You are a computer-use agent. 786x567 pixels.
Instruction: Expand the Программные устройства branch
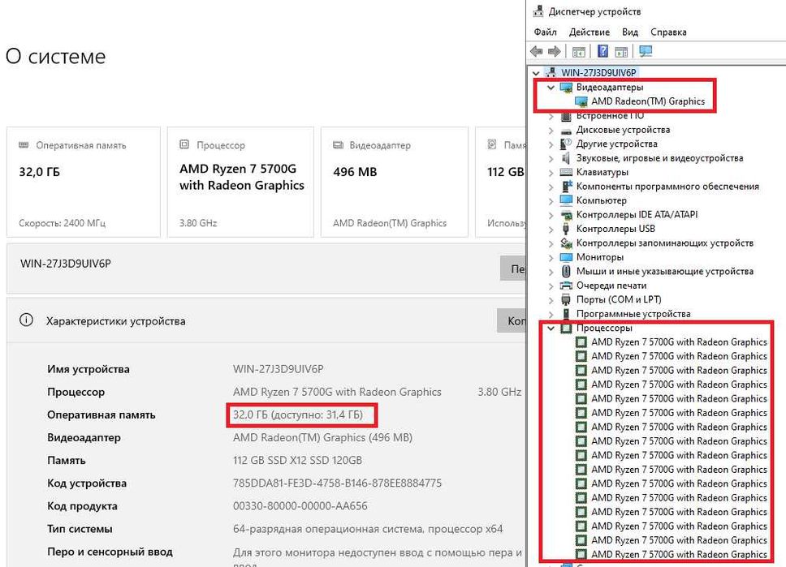551,314
